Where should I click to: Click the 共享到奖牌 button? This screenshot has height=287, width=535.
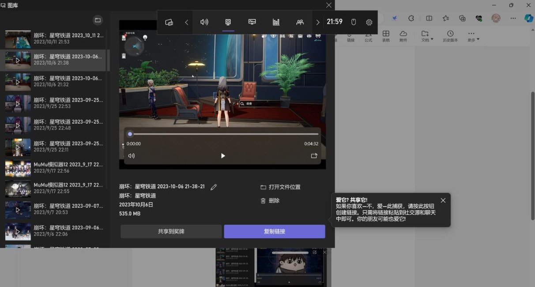click(171, 231)
